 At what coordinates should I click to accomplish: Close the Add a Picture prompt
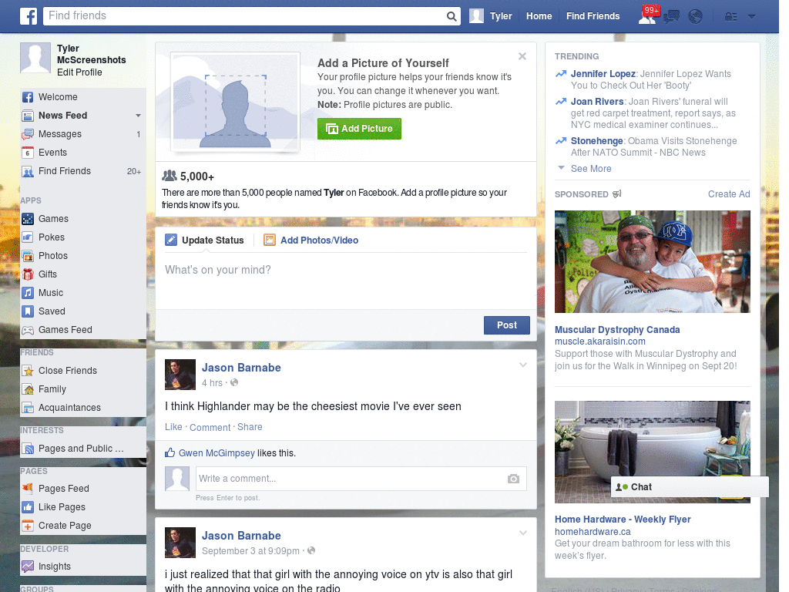(x=522, y=56)
